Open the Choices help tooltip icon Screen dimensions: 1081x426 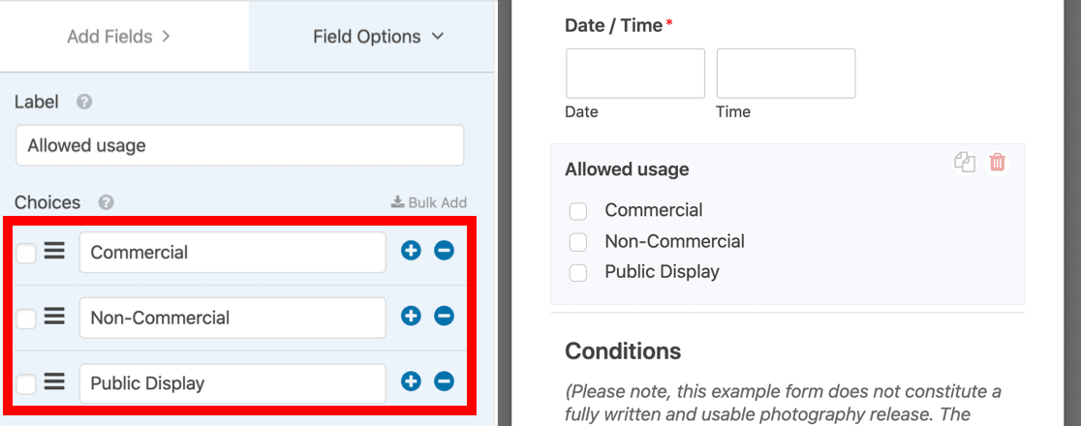(x=106, y=202)
